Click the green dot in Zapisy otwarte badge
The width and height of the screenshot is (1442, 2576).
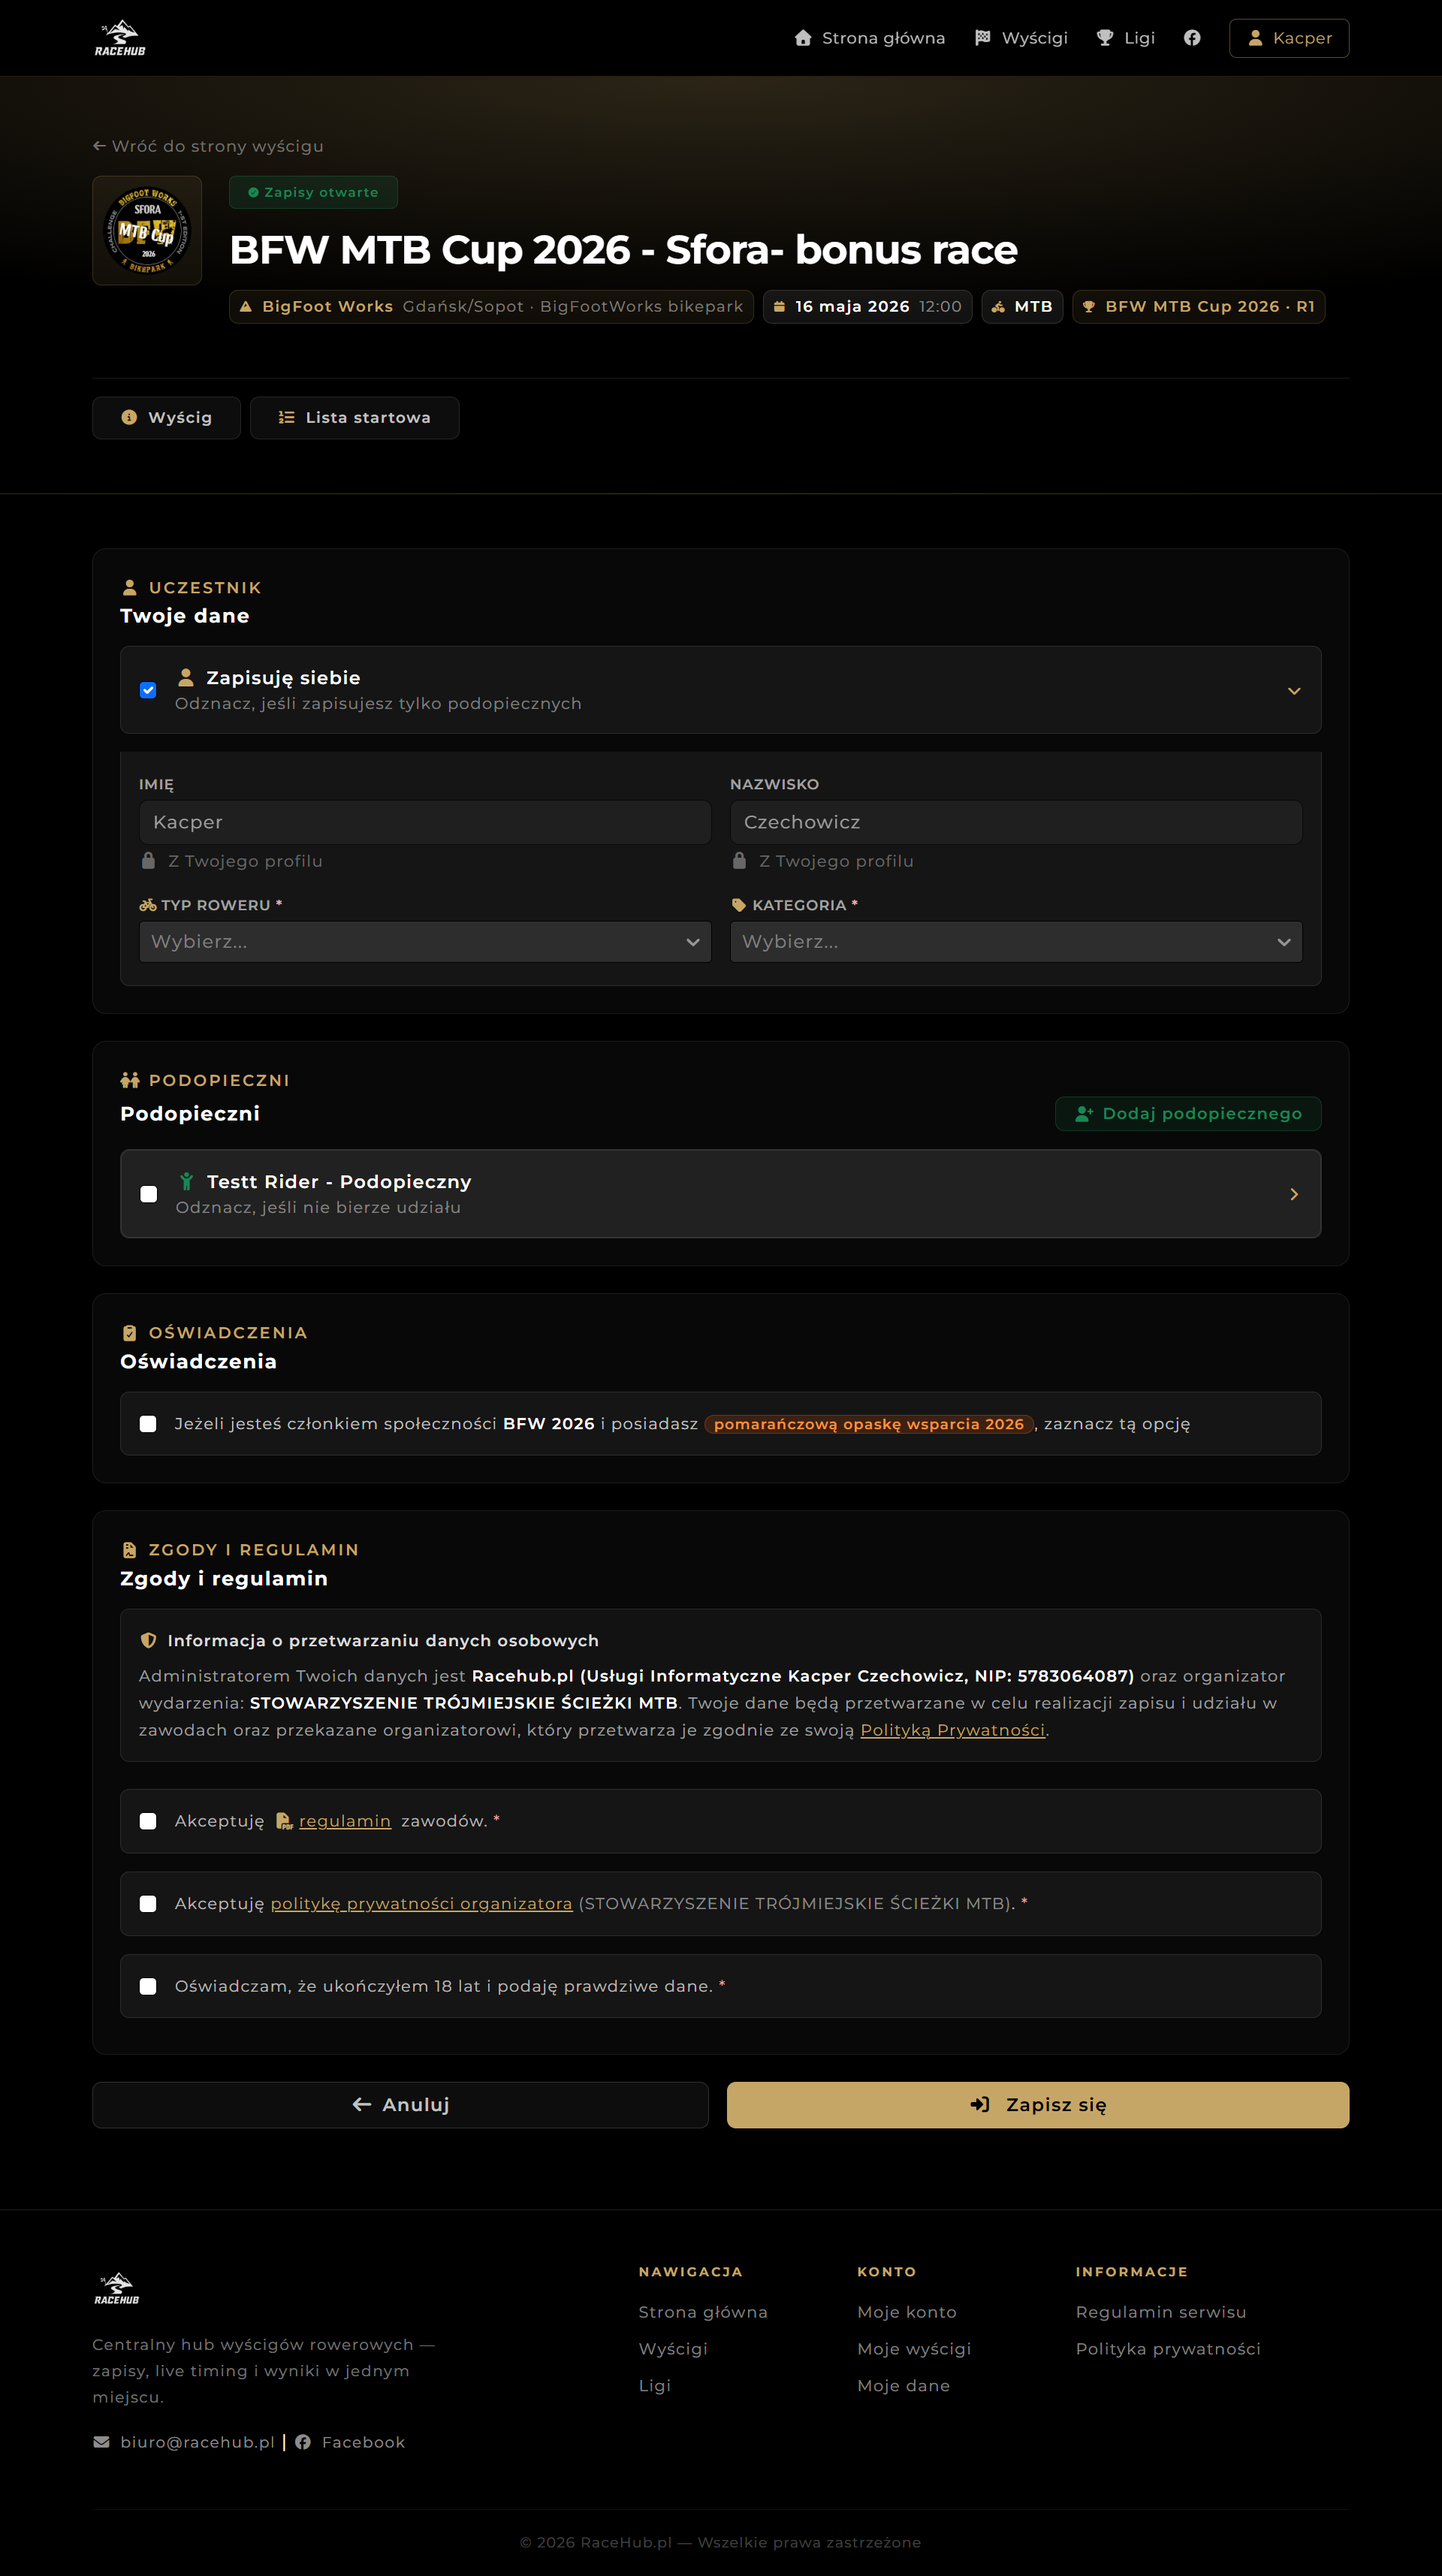click(253, 192)
